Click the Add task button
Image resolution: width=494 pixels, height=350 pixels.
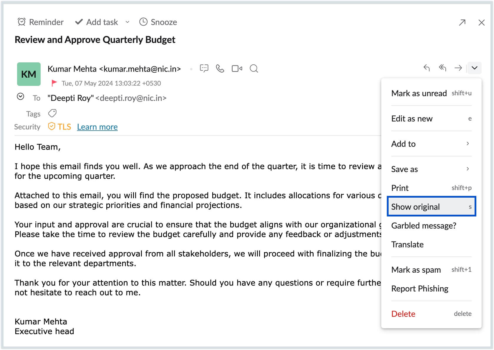[97, 22]
